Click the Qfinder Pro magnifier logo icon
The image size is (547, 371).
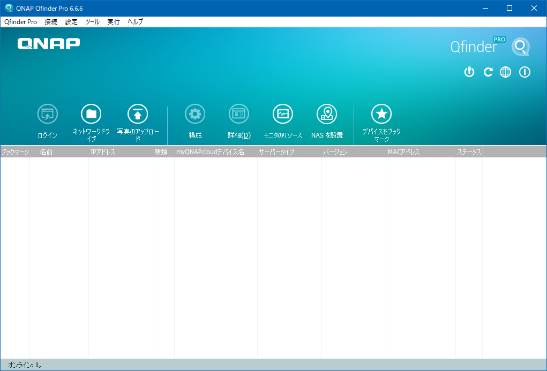[520, 47]
